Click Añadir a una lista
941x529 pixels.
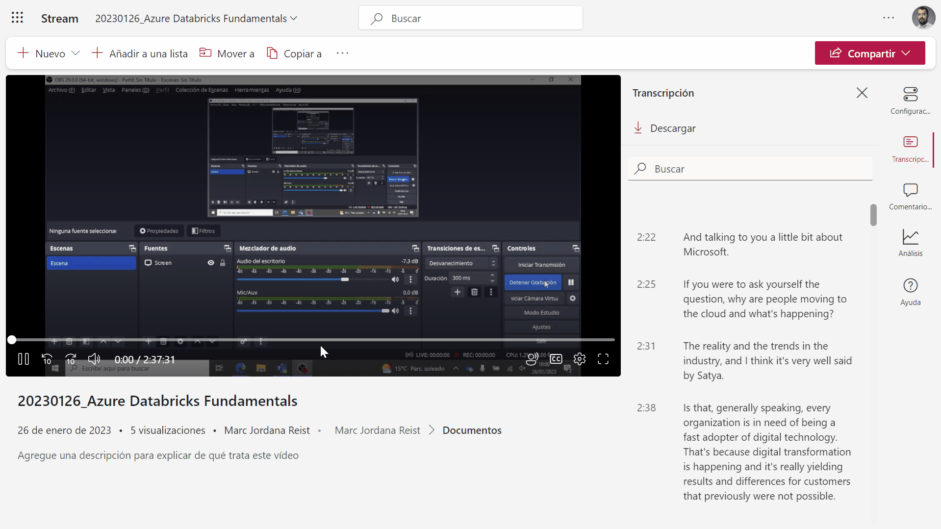coord(140,53)
